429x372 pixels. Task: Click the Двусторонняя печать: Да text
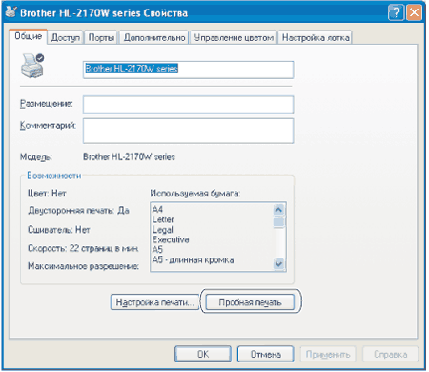tap(78, 211)
